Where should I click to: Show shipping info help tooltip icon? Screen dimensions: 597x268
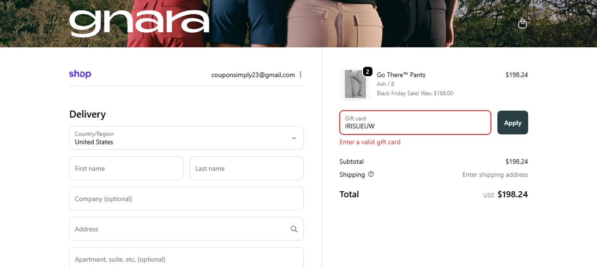[x=371, y=174]
